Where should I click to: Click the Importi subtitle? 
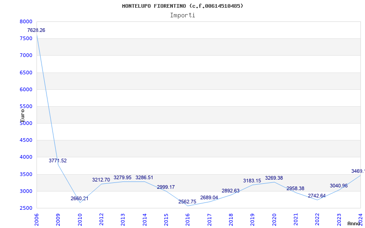coord(182,15)
